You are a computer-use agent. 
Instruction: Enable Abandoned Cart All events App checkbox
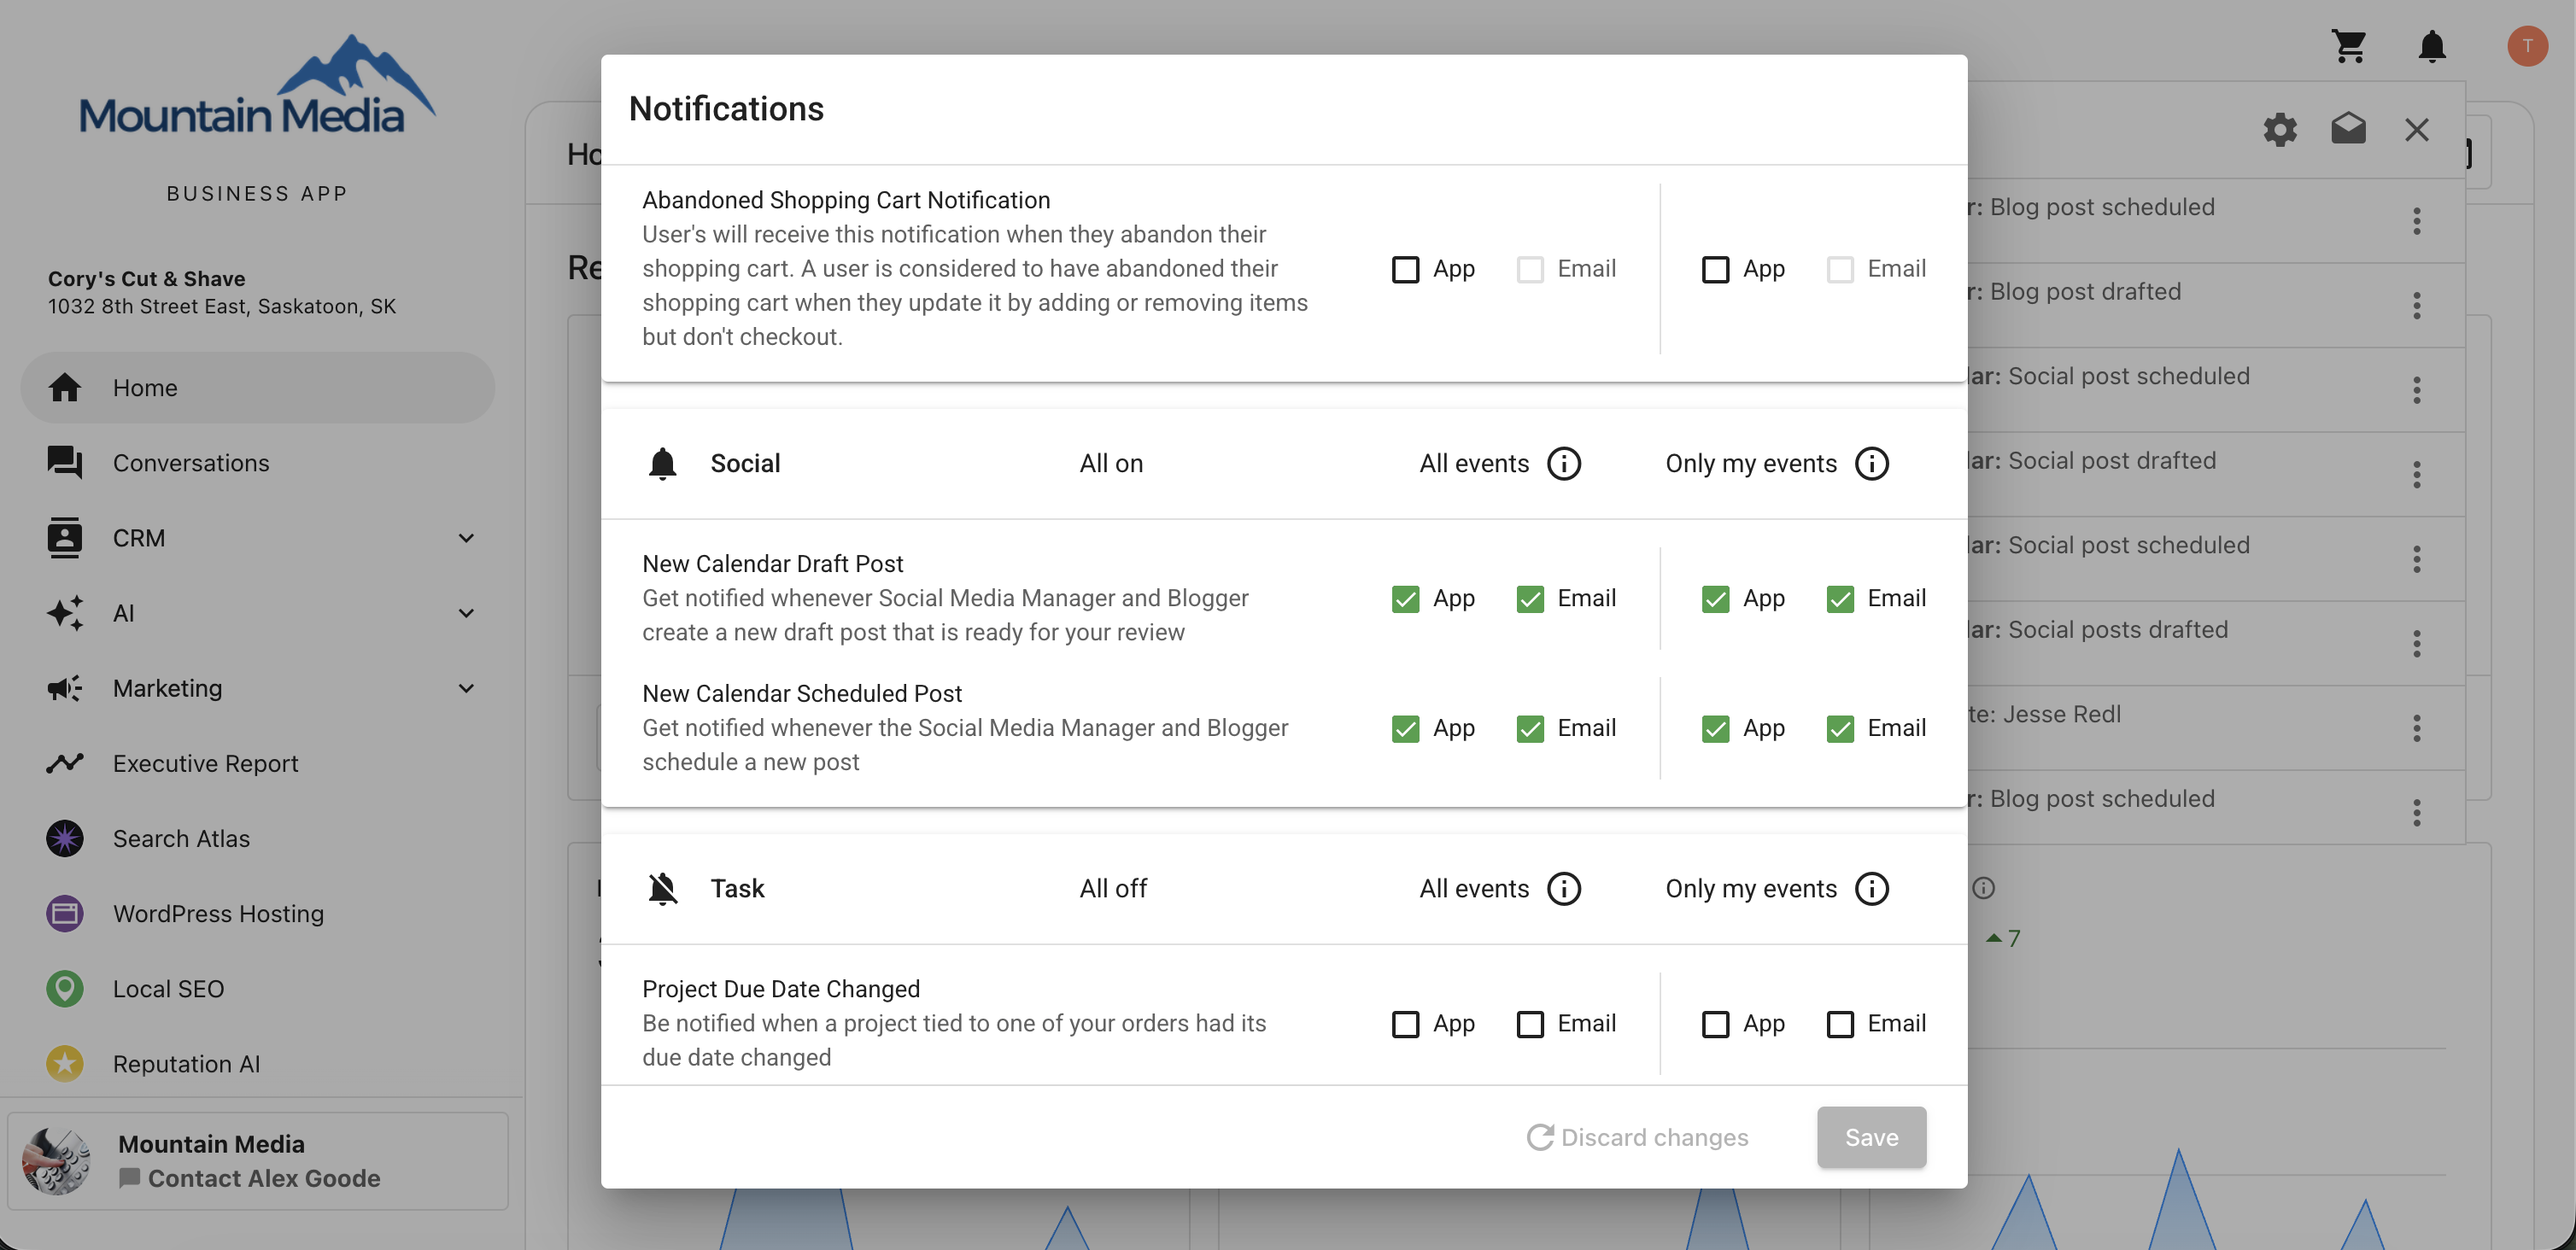pos(1406,269)
